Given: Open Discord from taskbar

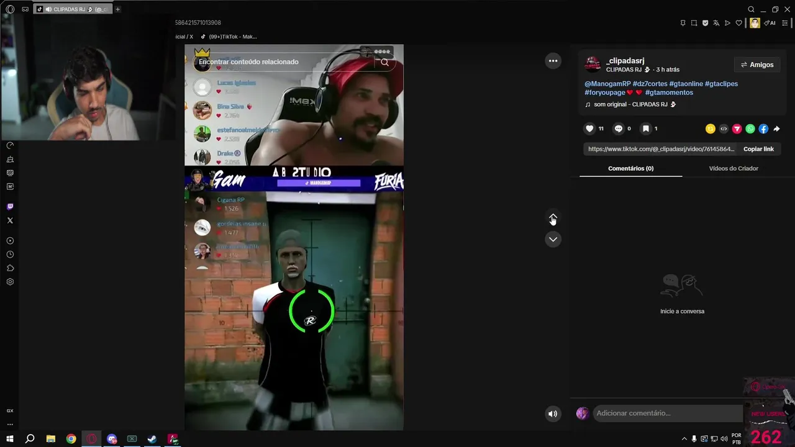Looking at the screenshot, I should [112, 439].
